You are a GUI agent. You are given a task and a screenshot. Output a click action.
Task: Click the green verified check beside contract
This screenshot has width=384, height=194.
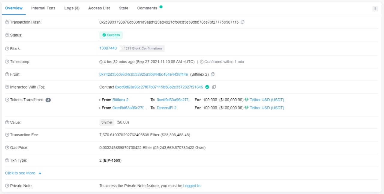[207, 87]
